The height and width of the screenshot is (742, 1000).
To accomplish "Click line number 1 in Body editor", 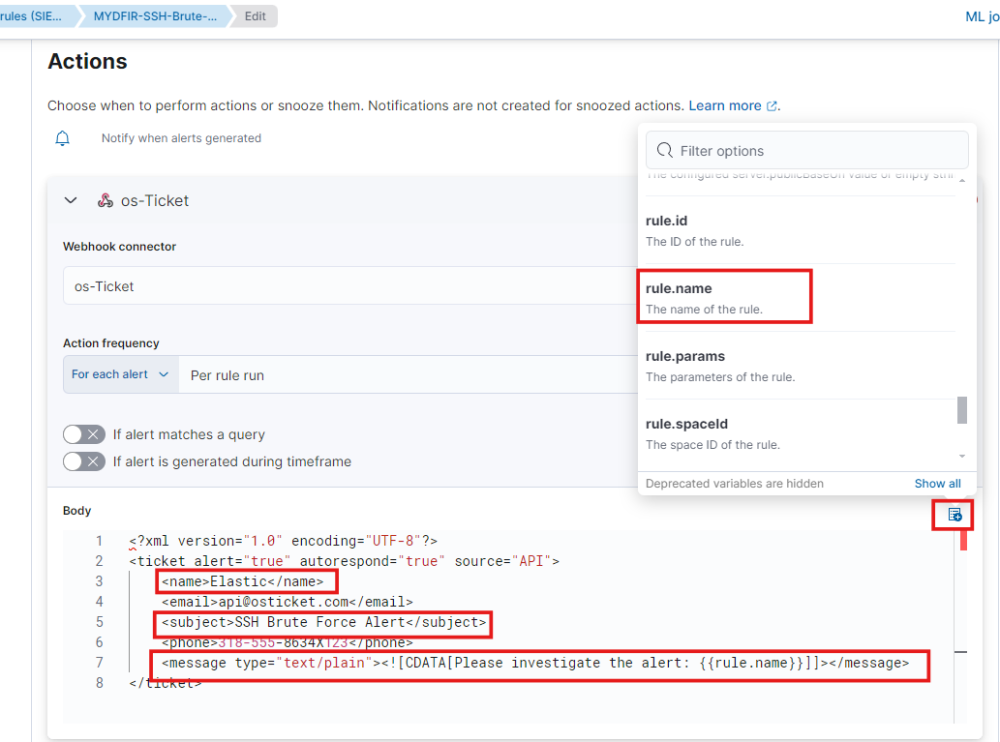I will [x=99, y=541].
